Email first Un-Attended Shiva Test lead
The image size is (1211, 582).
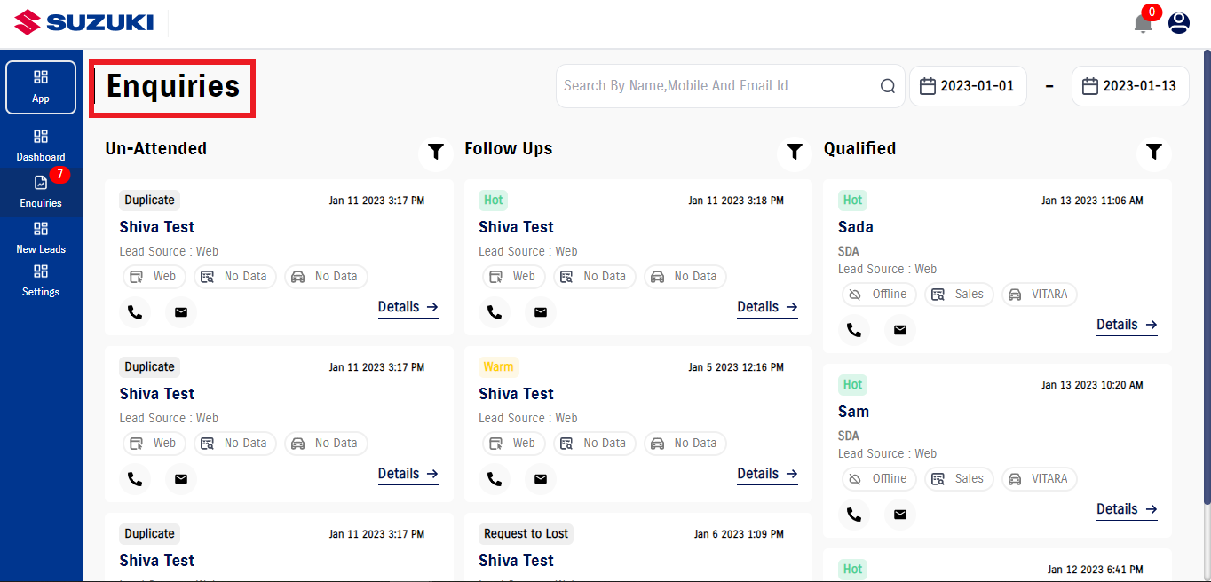pyautogui.click(x=181, y=312)
